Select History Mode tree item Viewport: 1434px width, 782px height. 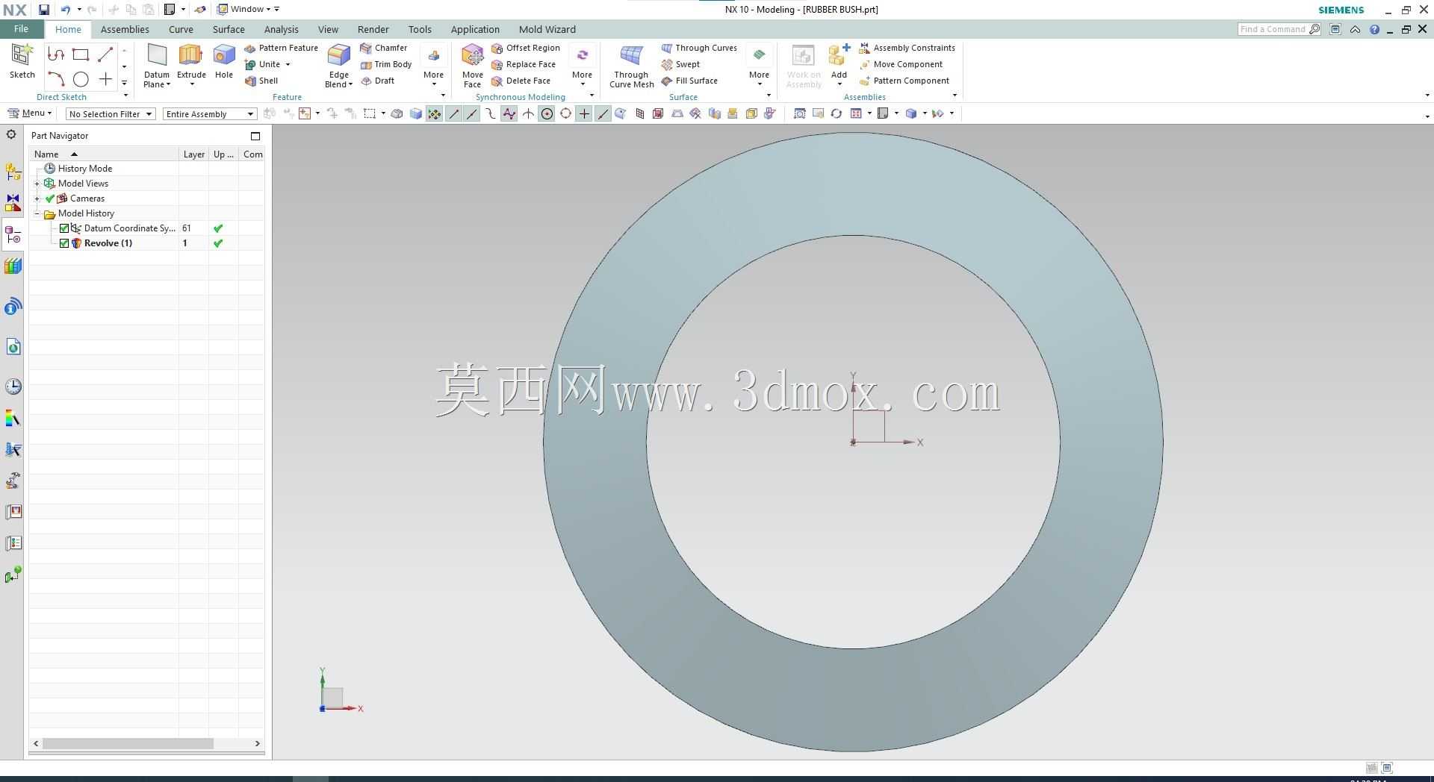pos(85,169)
